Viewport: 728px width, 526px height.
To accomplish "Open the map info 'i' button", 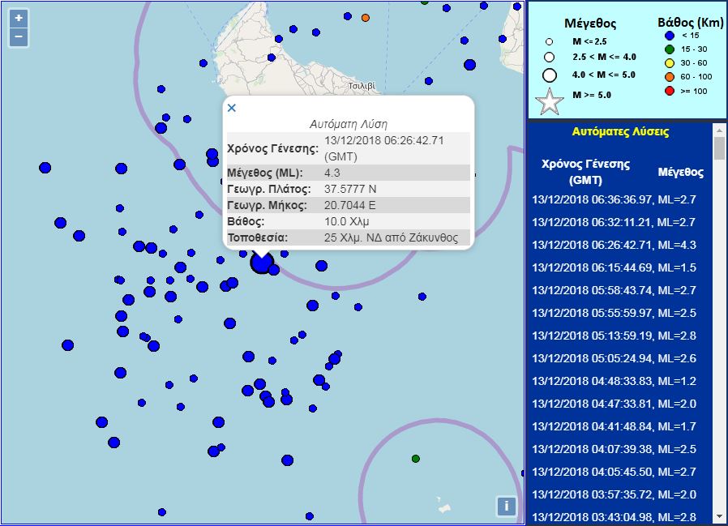I will coord(506,506).
